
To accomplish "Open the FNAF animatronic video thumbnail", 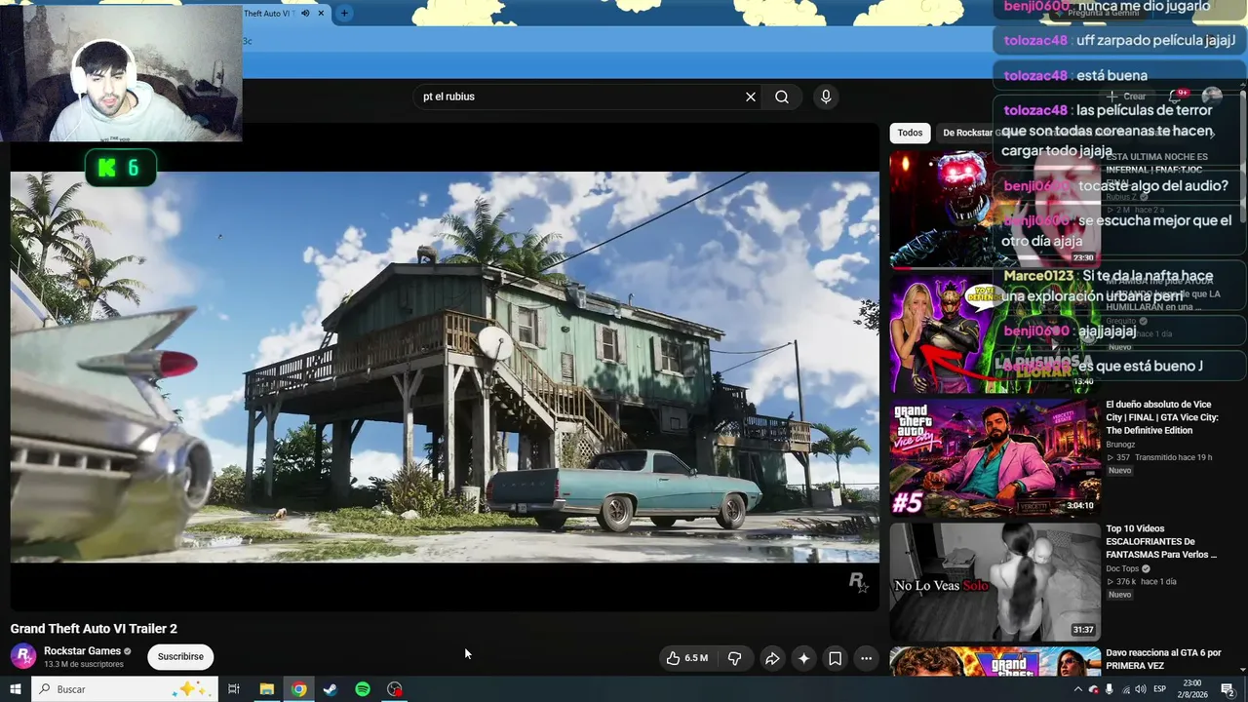I will [994, 209].
